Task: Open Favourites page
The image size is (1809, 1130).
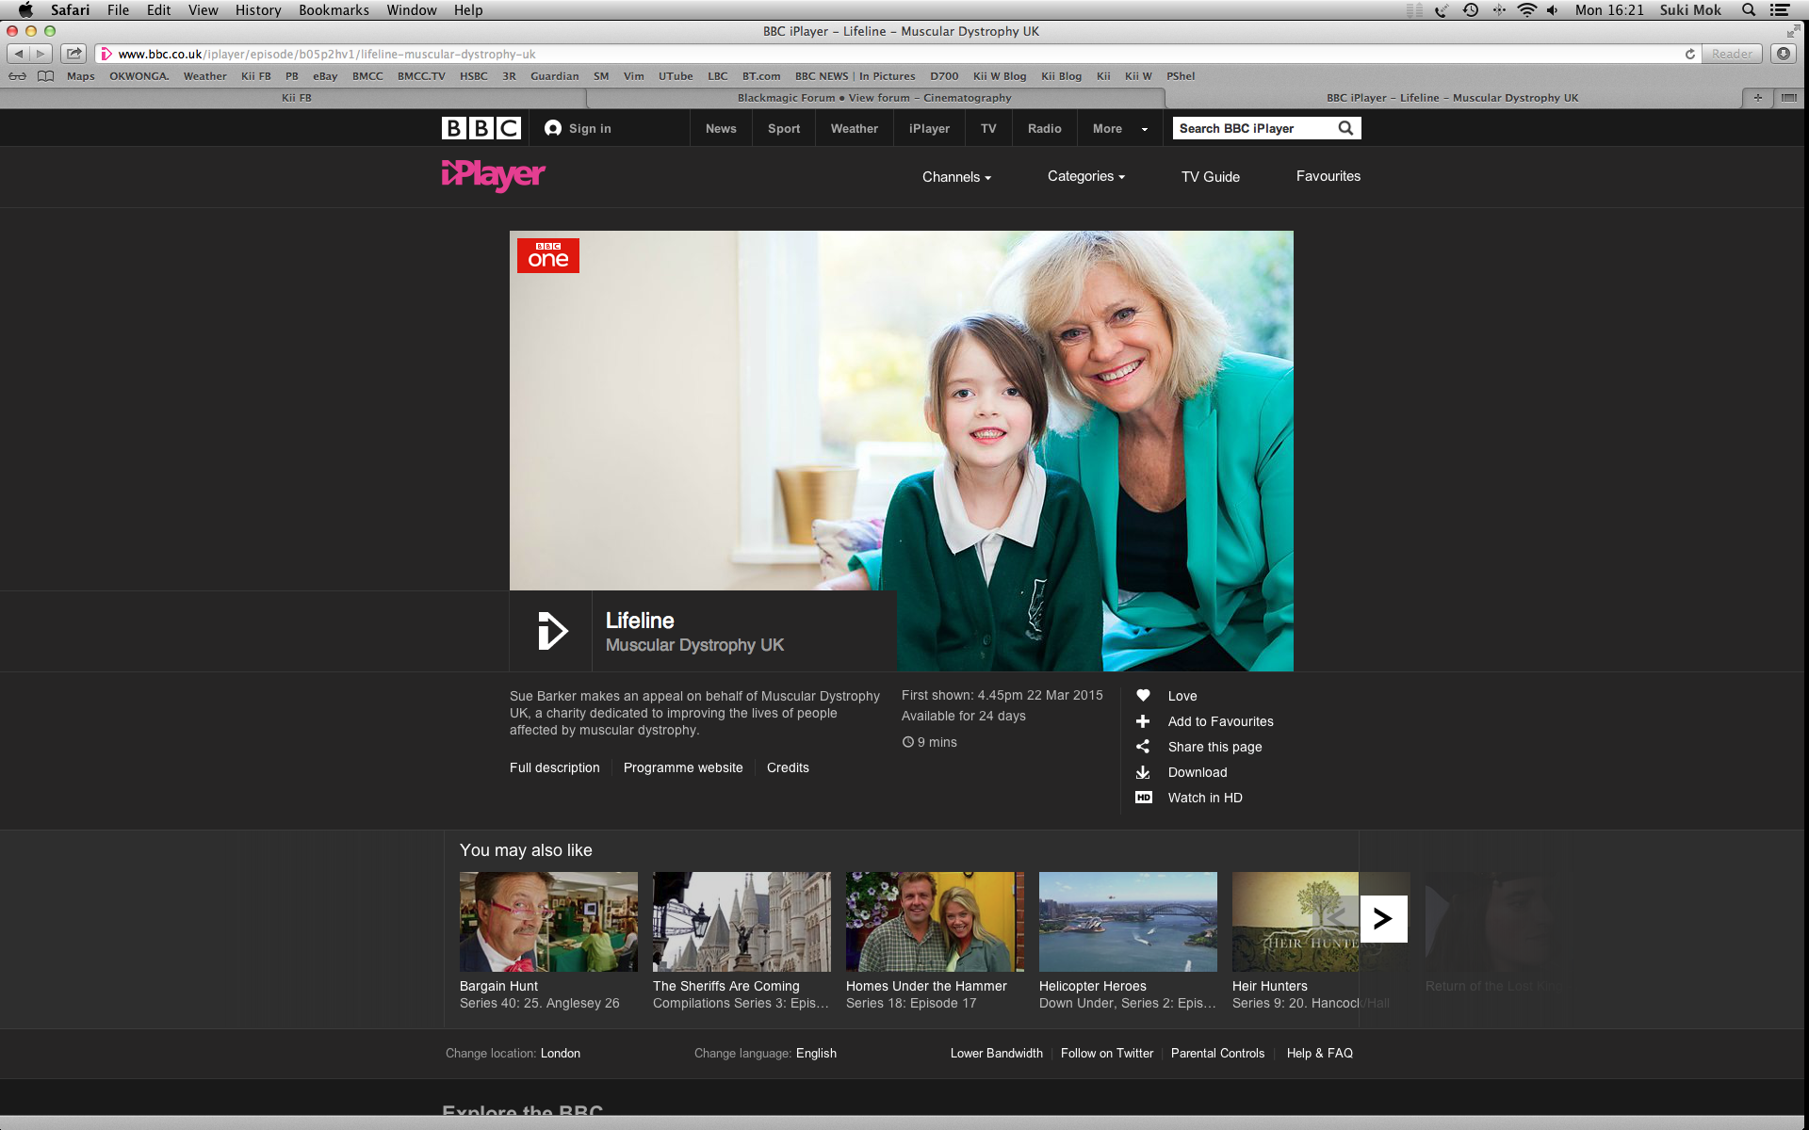Action: click(x=1328, y=176)
